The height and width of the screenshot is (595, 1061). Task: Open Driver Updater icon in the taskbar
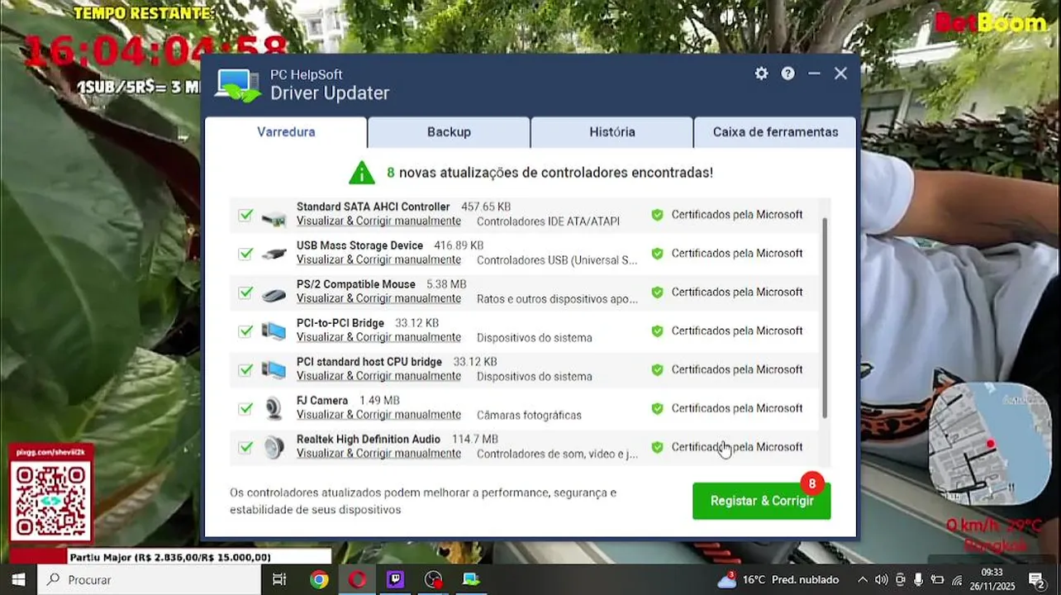[471, 579]
